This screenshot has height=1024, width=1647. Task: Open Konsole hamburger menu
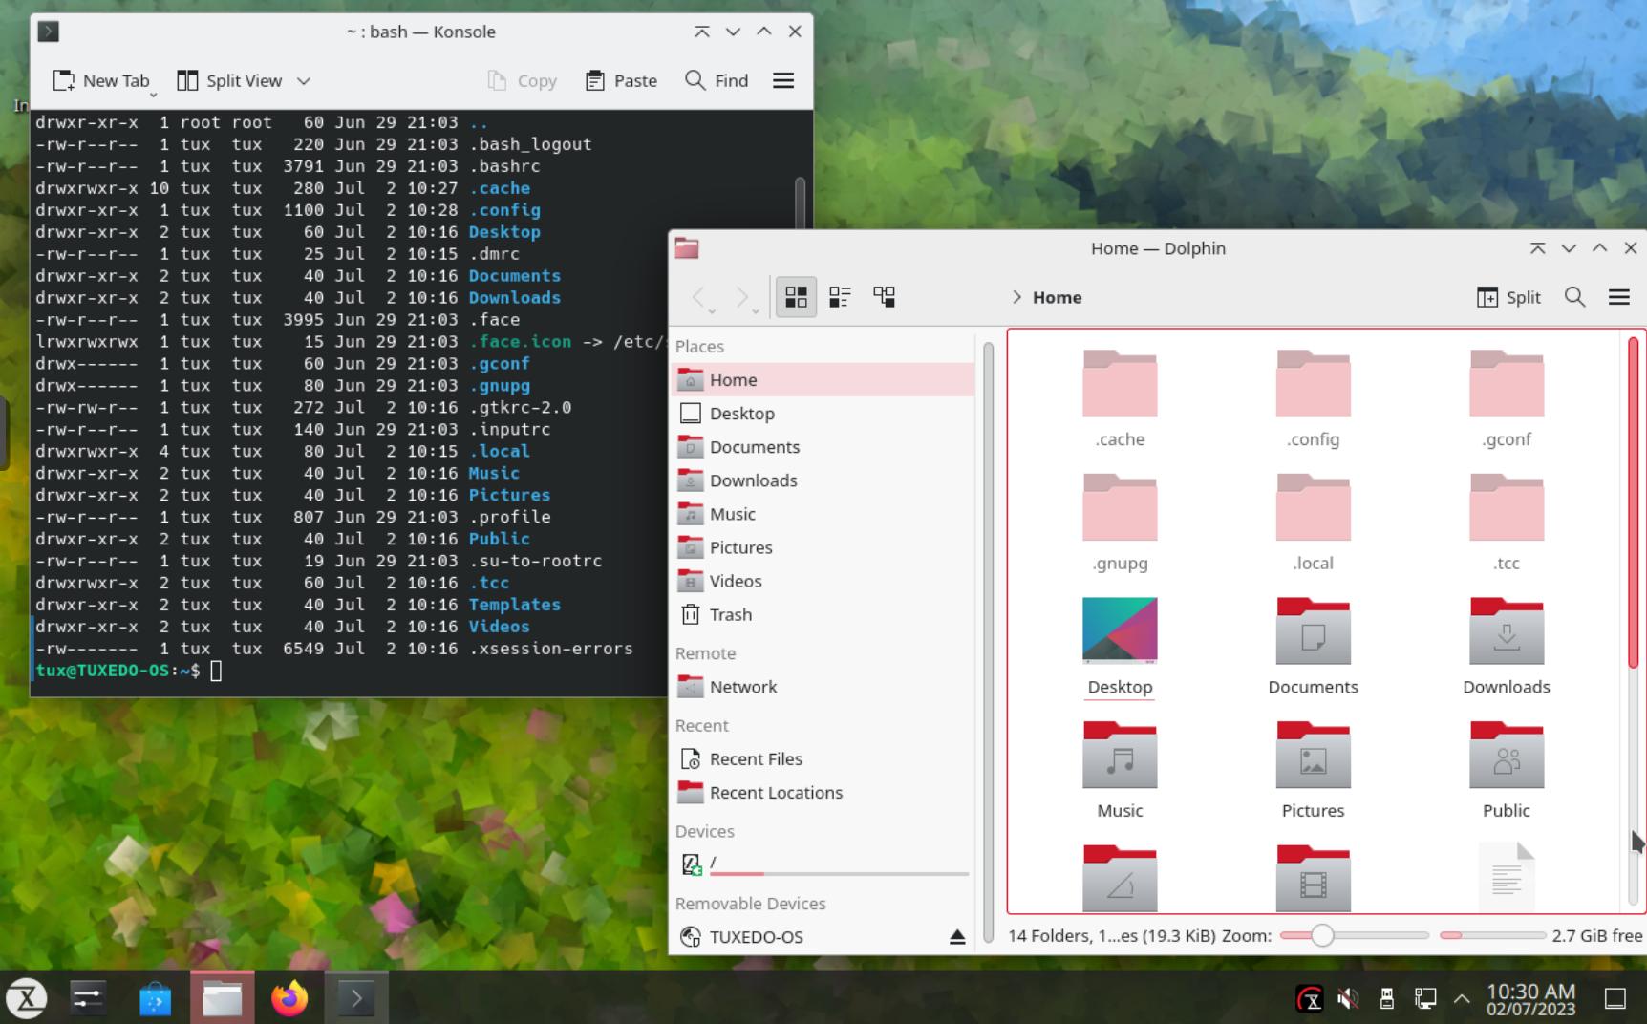tap(783, 80)
